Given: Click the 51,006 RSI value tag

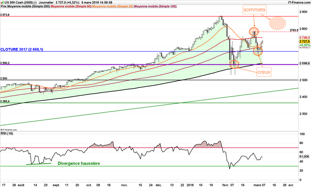Looking at the screenshot, I should pyautogui.click(x=304, y=157).
